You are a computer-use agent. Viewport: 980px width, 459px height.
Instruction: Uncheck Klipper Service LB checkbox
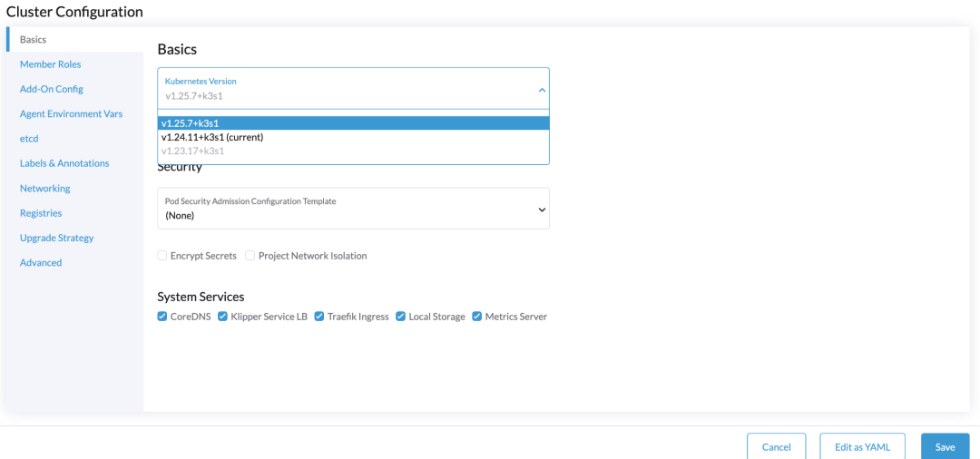[223, 317]
